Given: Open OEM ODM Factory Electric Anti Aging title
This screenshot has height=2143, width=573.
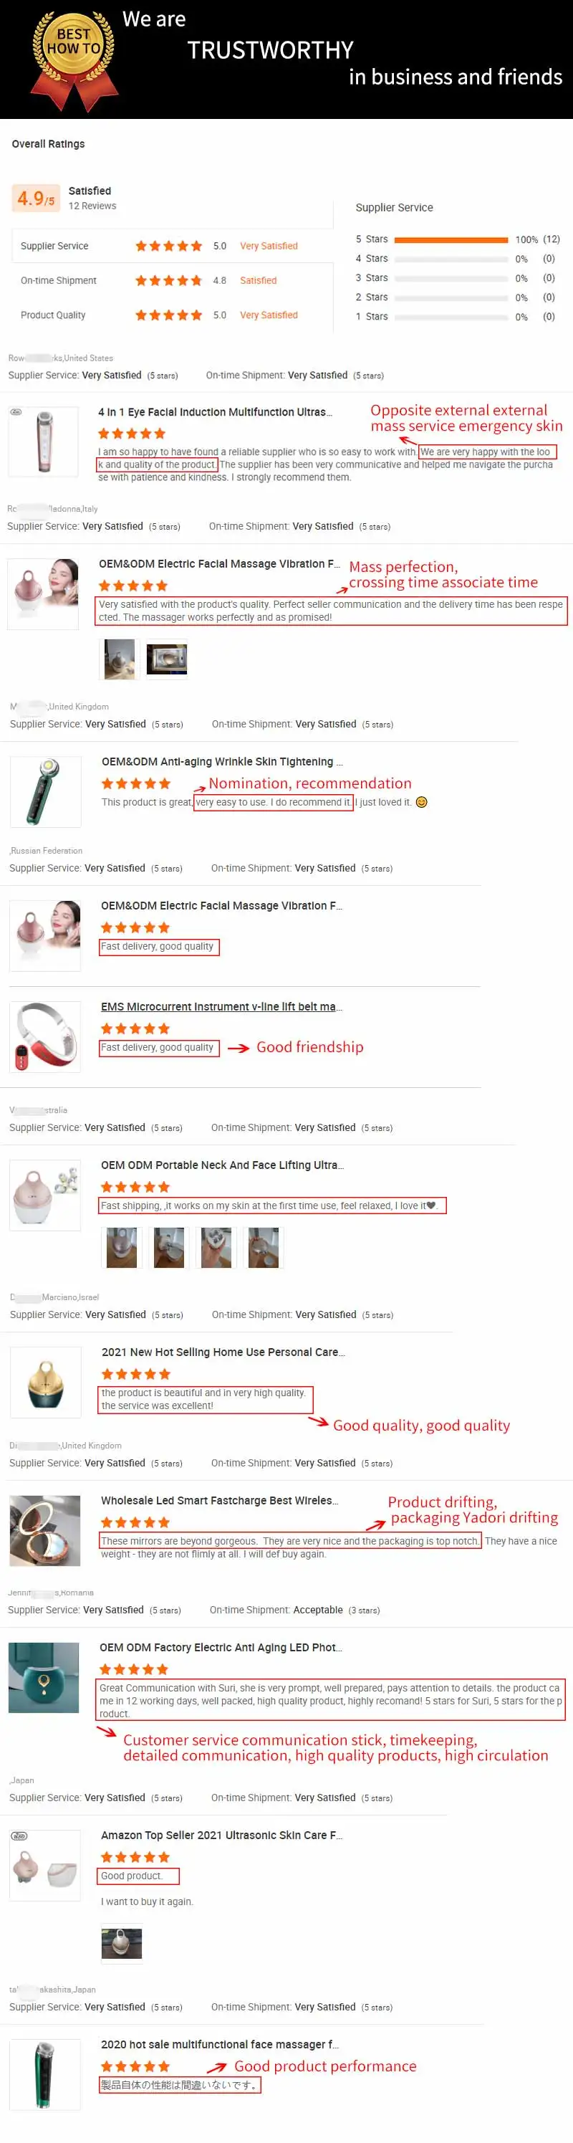Looking at the screenshot, I should [221, 1647].
